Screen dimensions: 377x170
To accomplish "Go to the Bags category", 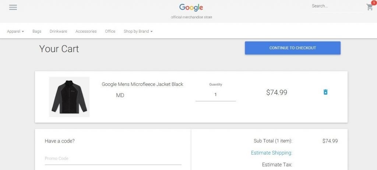I will coord(37,32).
